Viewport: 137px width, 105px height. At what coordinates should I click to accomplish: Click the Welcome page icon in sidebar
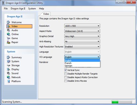[8, 22]
